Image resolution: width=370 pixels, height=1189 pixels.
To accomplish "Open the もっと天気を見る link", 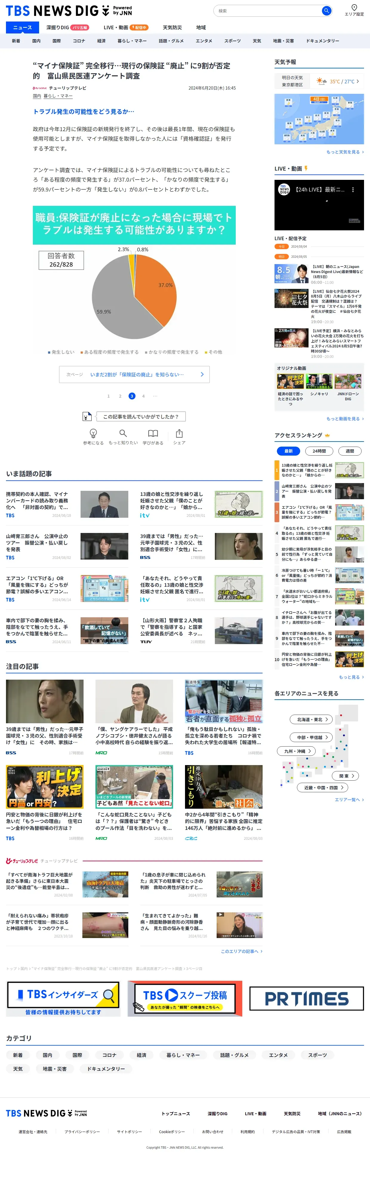I will [x=345, y=152].
